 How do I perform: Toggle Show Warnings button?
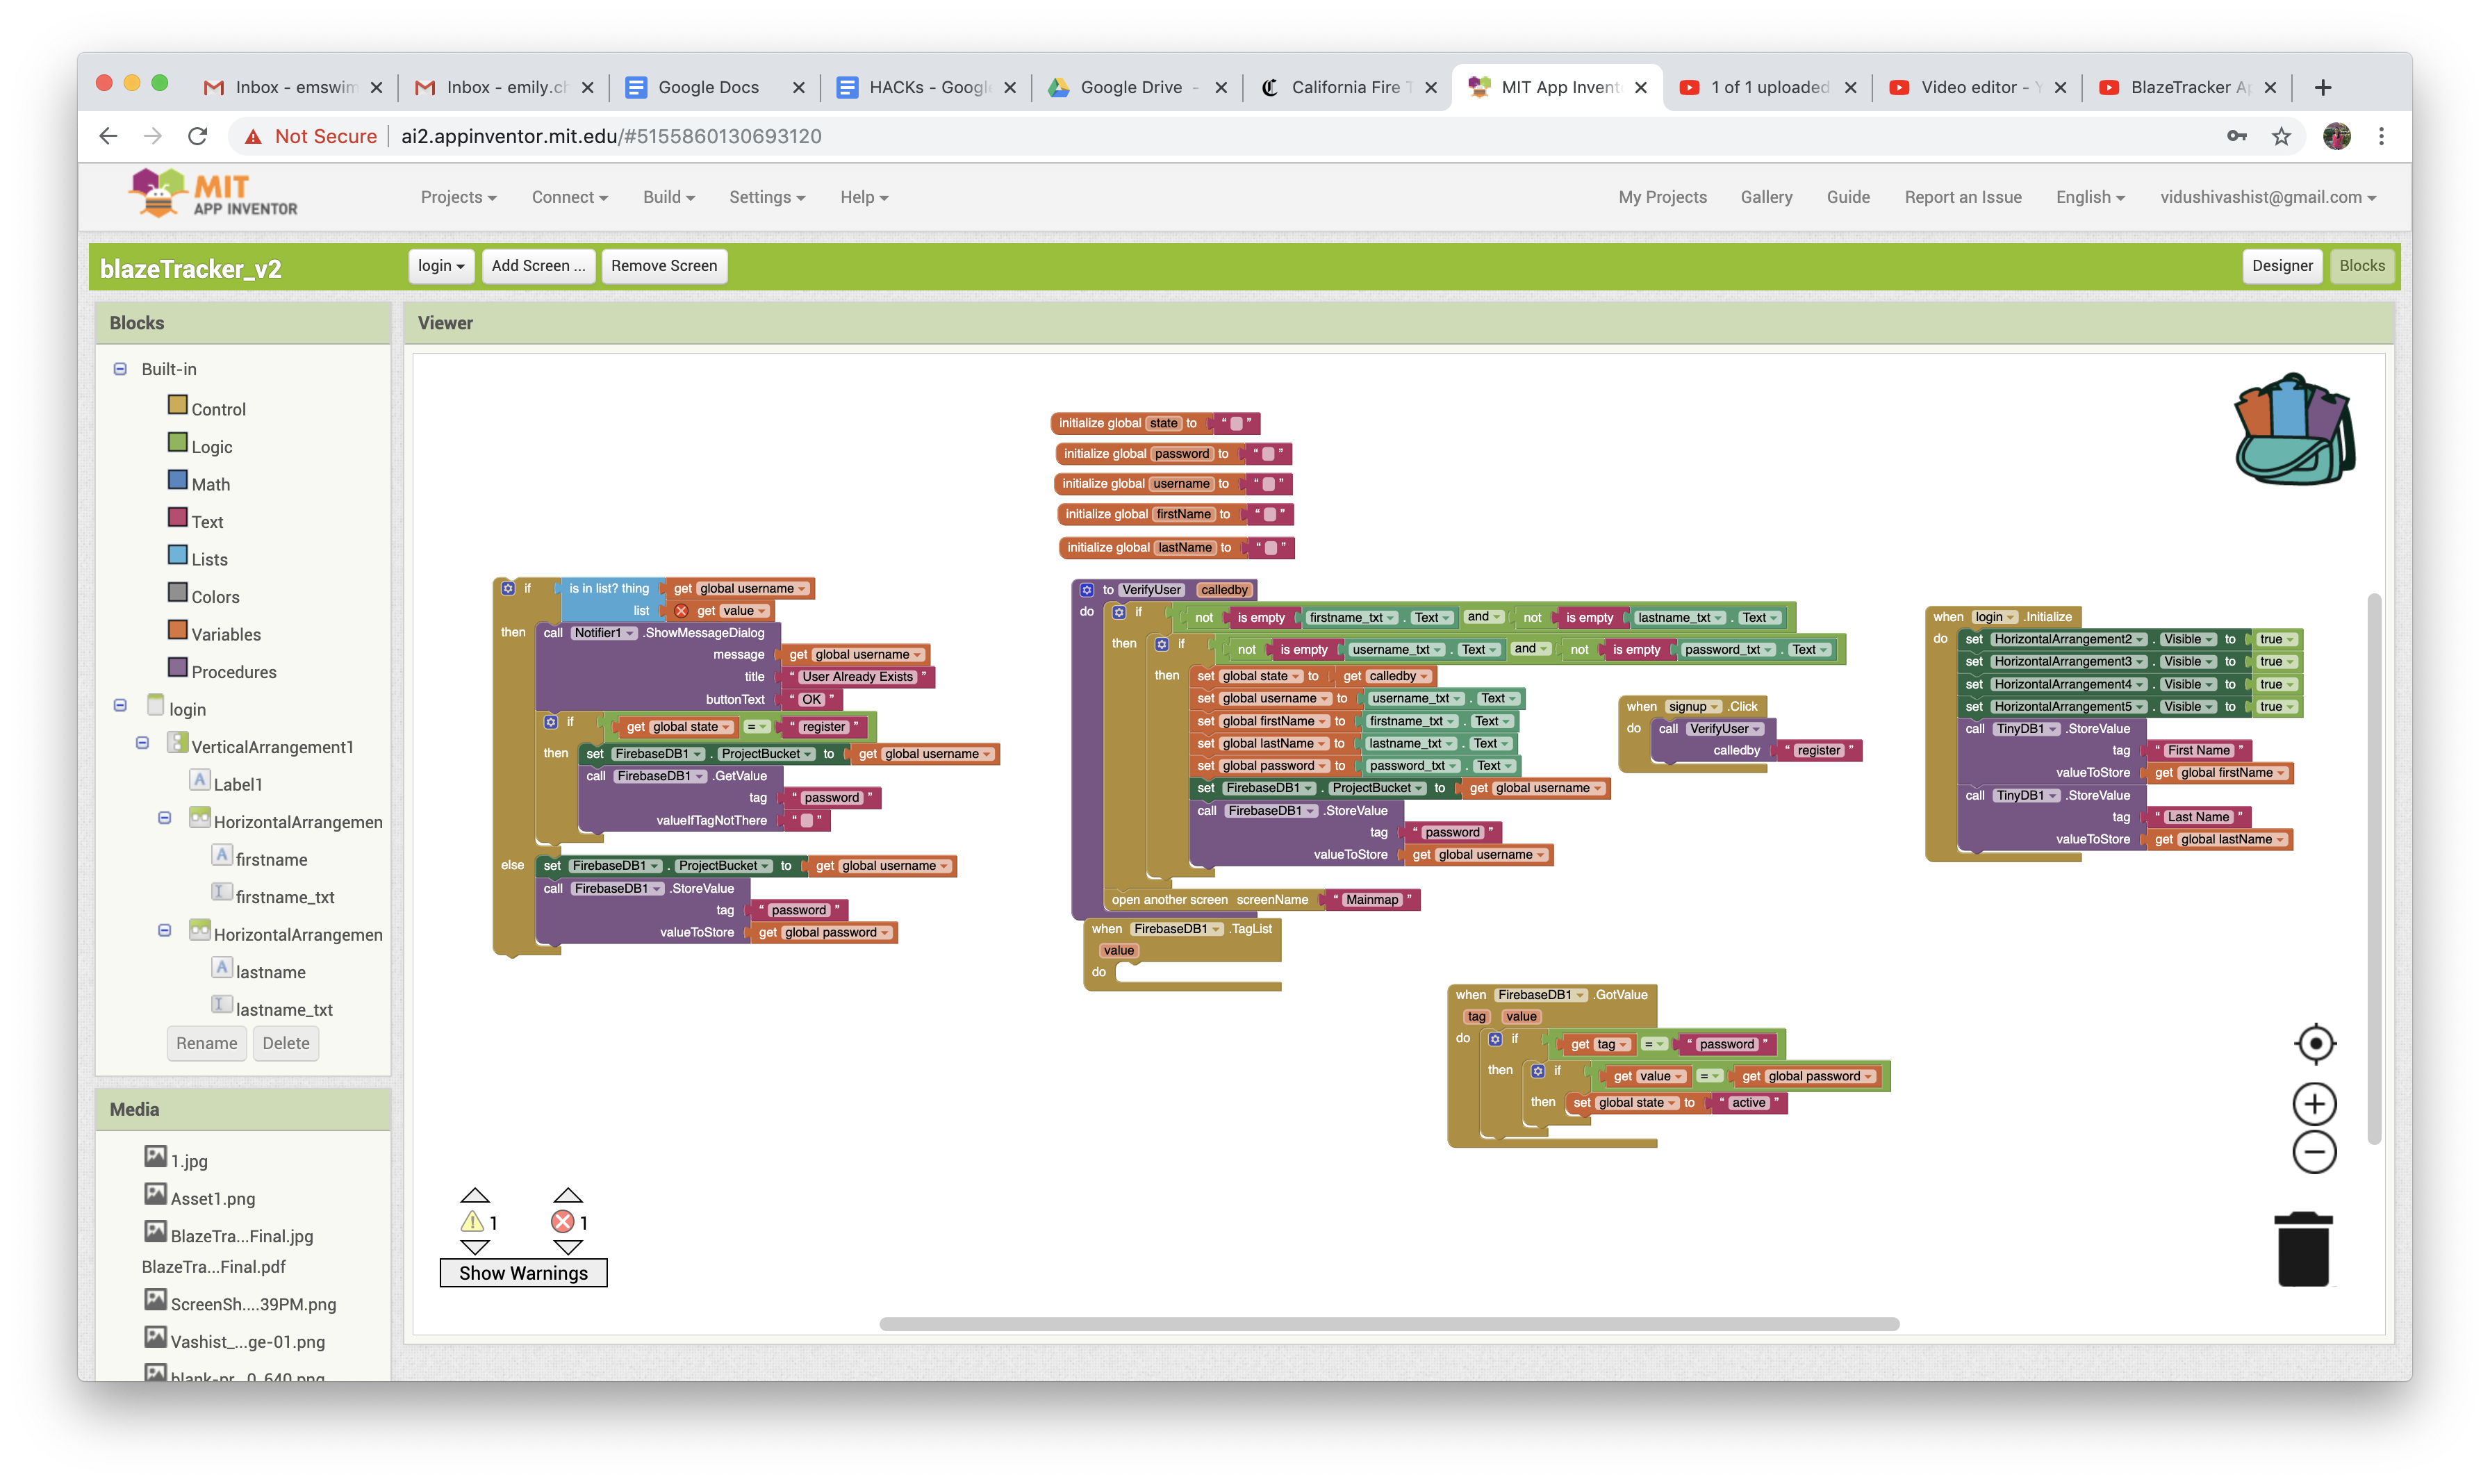click(x=523, y=1273)
